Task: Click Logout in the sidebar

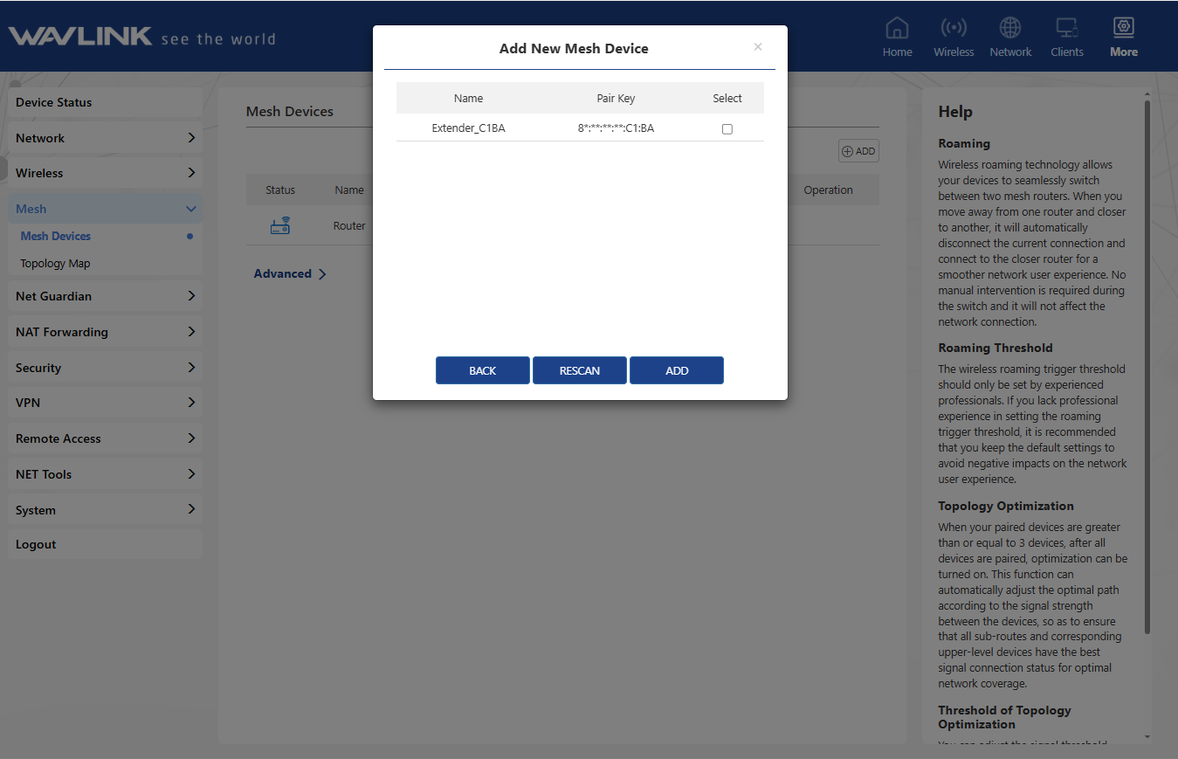Action: coord(36,544)
